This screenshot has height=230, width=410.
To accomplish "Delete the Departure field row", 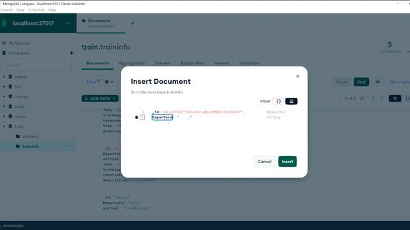I will [x=136, y=118].
